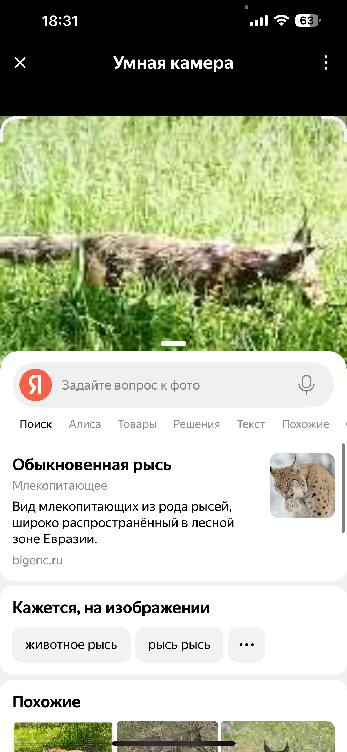Screen dimensions: 347x752
Task: View the lynx thumbnail image
Action: click(x=302, y=486)
